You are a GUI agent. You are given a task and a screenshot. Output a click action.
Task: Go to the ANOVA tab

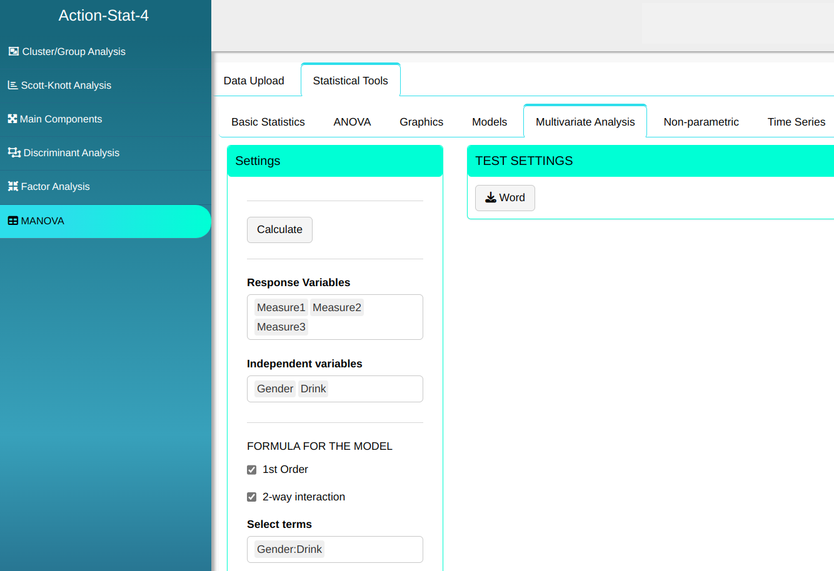pyautogui.click(x=352, y=122)
